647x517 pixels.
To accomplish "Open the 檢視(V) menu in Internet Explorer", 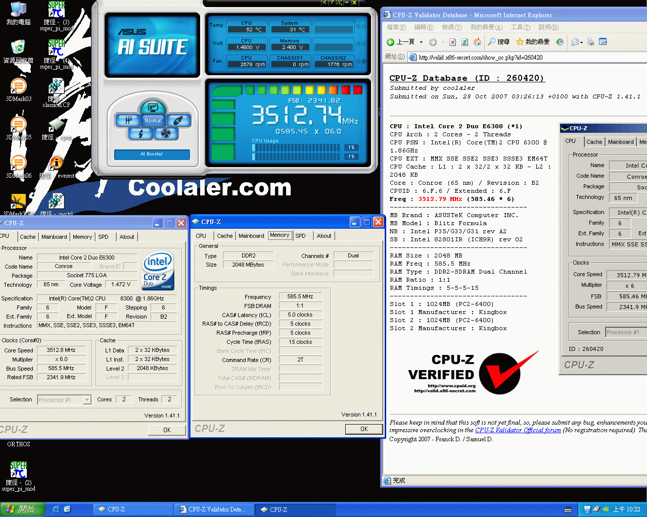I will (x=451, y=27).
